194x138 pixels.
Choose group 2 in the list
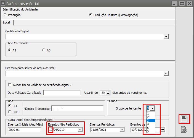point(151,117)
